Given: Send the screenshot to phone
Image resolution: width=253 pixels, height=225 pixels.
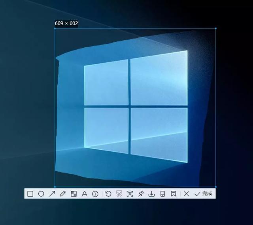Looking at the screenshot, I should click(x=162, y=194).
